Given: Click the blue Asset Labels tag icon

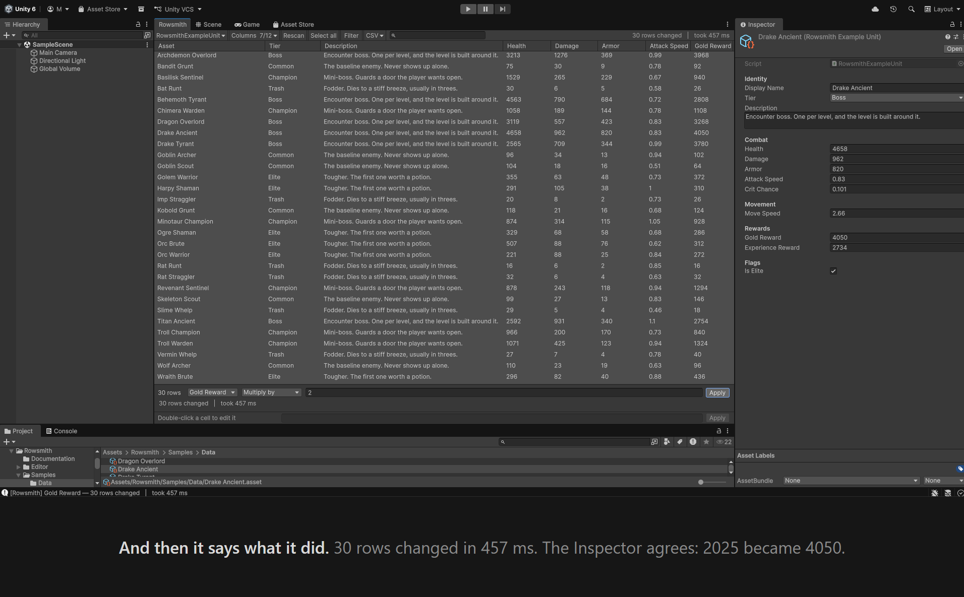Looking at the screenshot, I should pos(960,469).
